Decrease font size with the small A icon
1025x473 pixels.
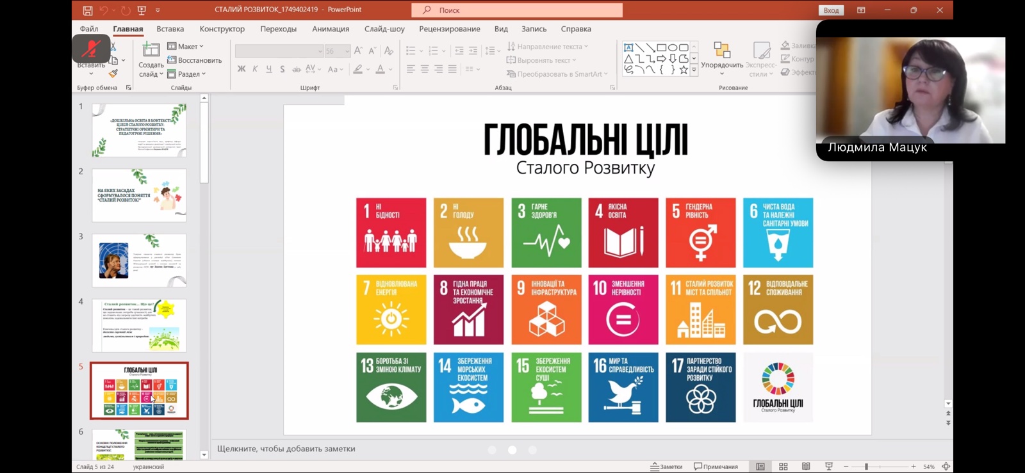click(372, 51)
